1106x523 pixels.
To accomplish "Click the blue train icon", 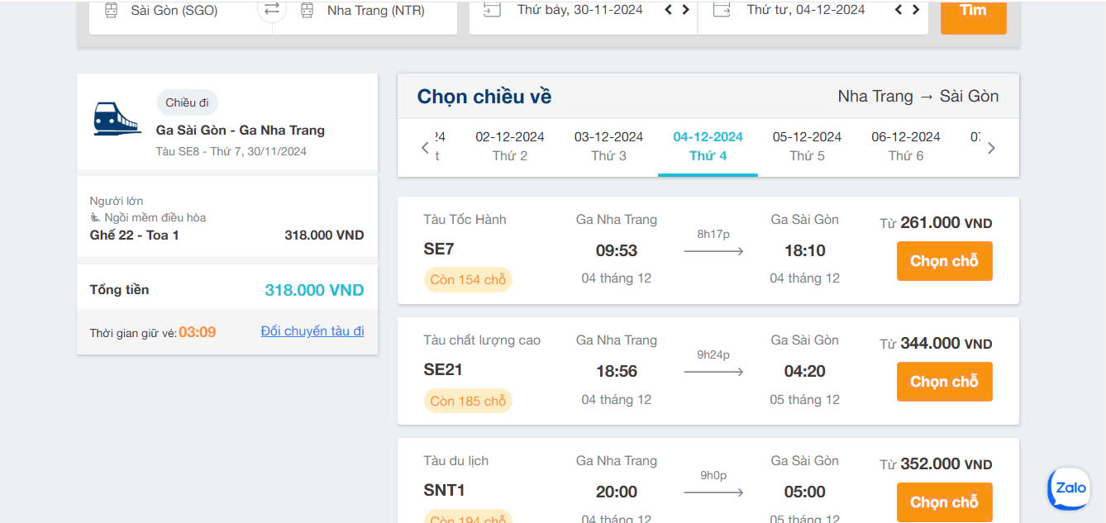I will point(117,118).
